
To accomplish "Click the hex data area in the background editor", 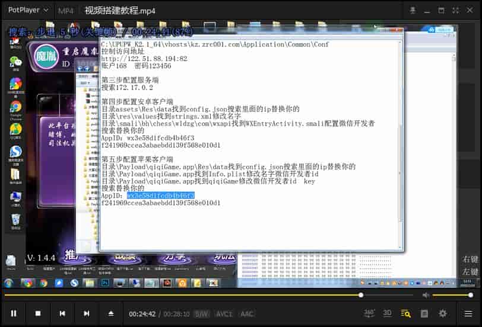I will (307, 265).
